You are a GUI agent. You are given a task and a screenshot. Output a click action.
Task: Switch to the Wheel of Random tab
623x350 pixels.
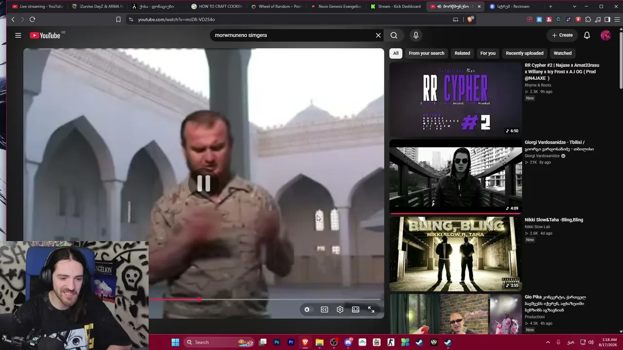(276, 6)
